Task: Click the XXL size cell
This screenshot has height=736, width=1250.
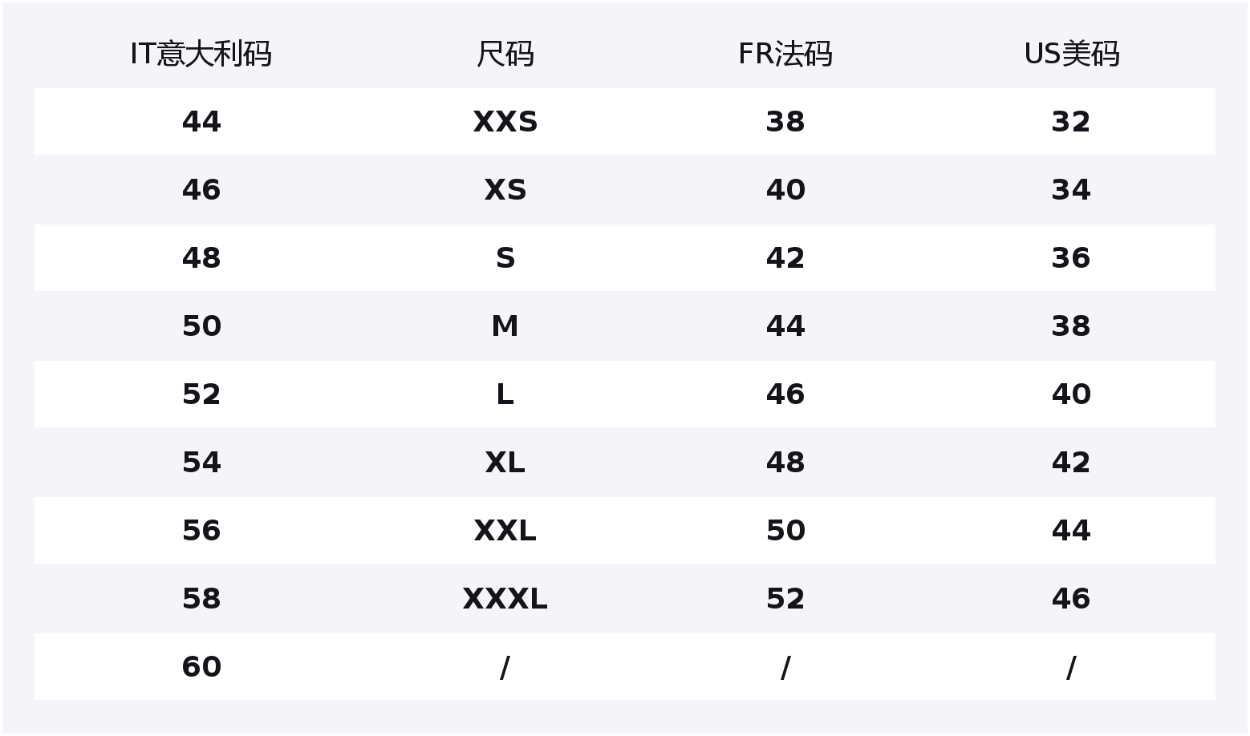Action: pos(505,531)
